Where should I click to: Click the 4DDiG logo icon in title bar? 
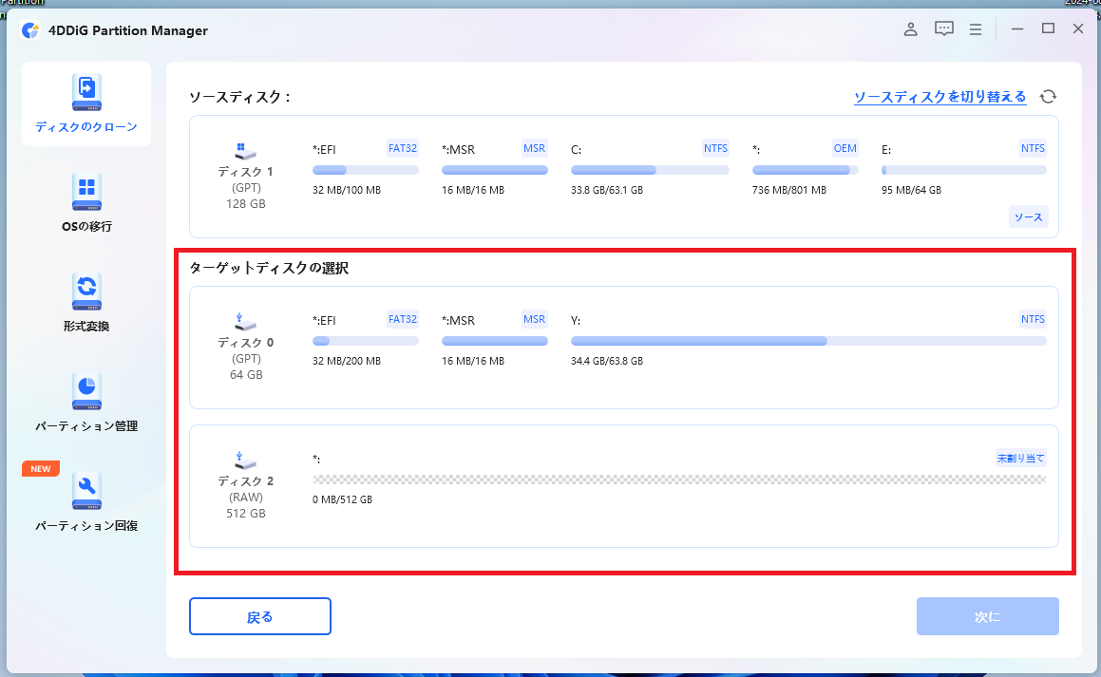(30, 30)
